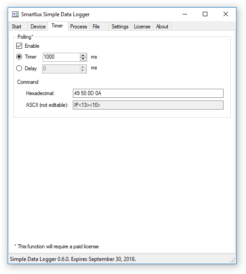Image resolution: width=246 pixels, height=274 pixels.
Task: Click the ASCII (not editable): label
Action: (47, 105)
